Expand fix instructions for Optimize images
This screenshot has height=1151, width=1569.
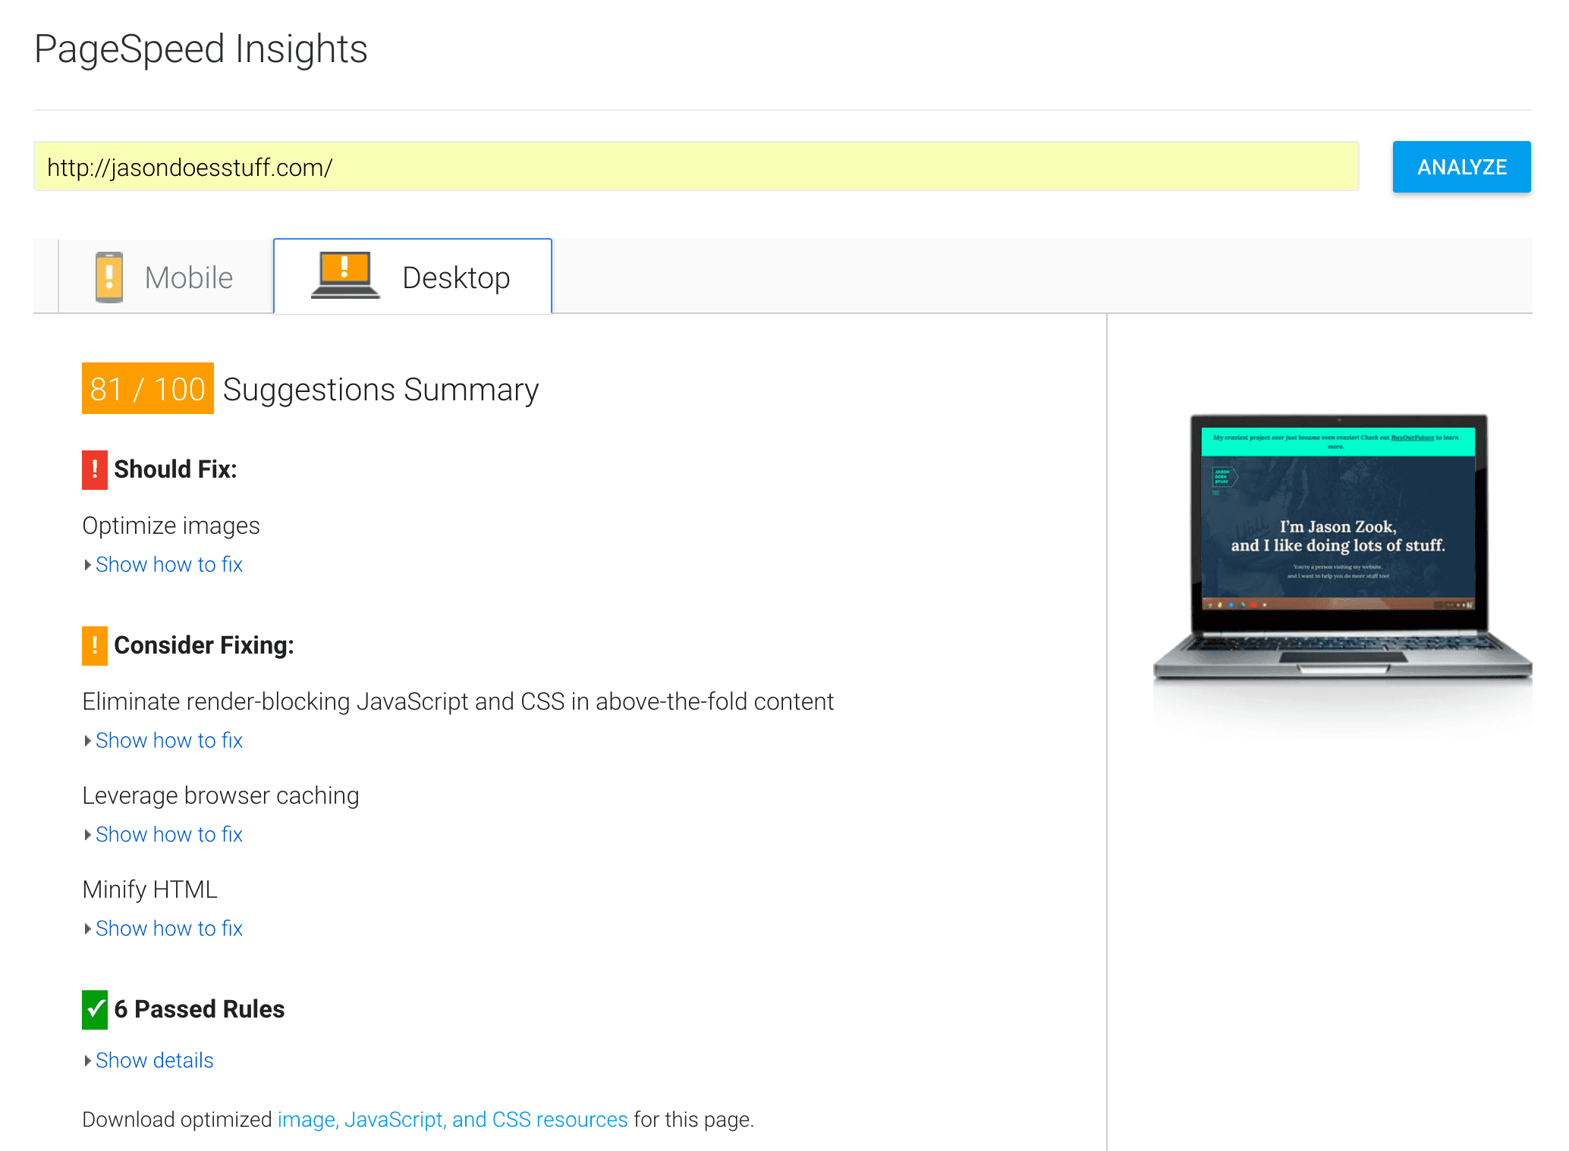click(169, 564)
